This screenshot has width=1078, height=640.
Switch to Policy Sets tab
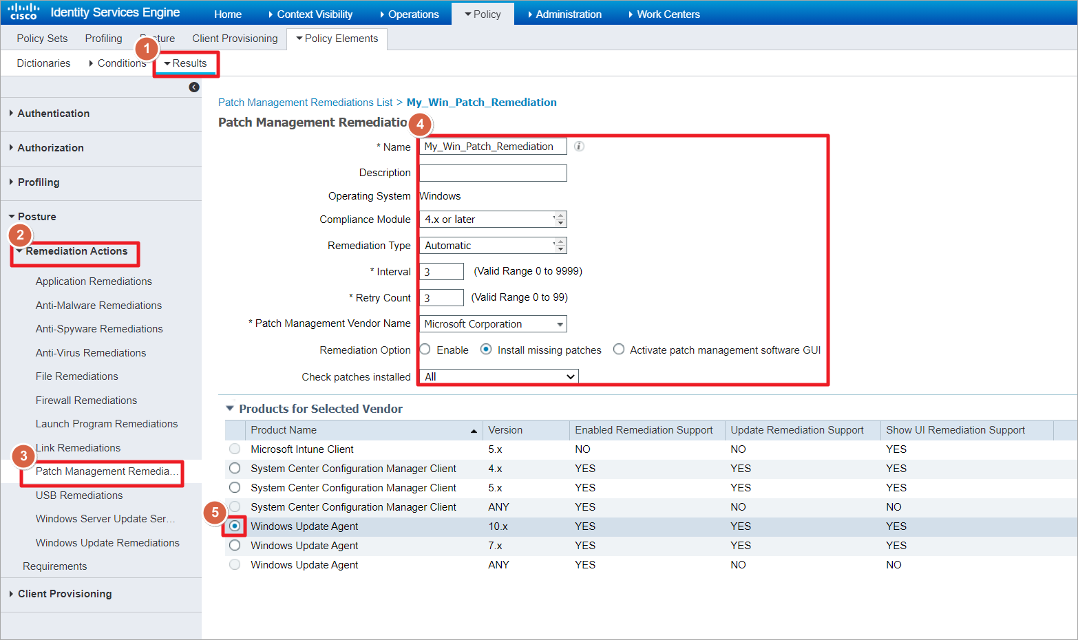[x=42, y=39]
